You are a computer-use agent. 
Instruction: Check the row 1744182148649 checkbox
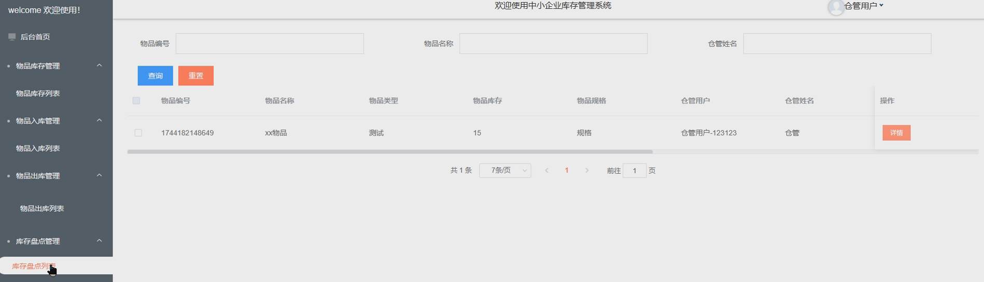[x=138, y=132]
